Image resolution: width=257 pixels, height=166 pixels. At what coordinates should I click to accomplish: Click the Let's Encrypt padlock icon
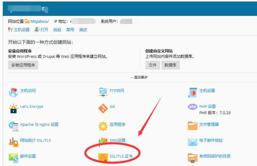click(13, 108)
